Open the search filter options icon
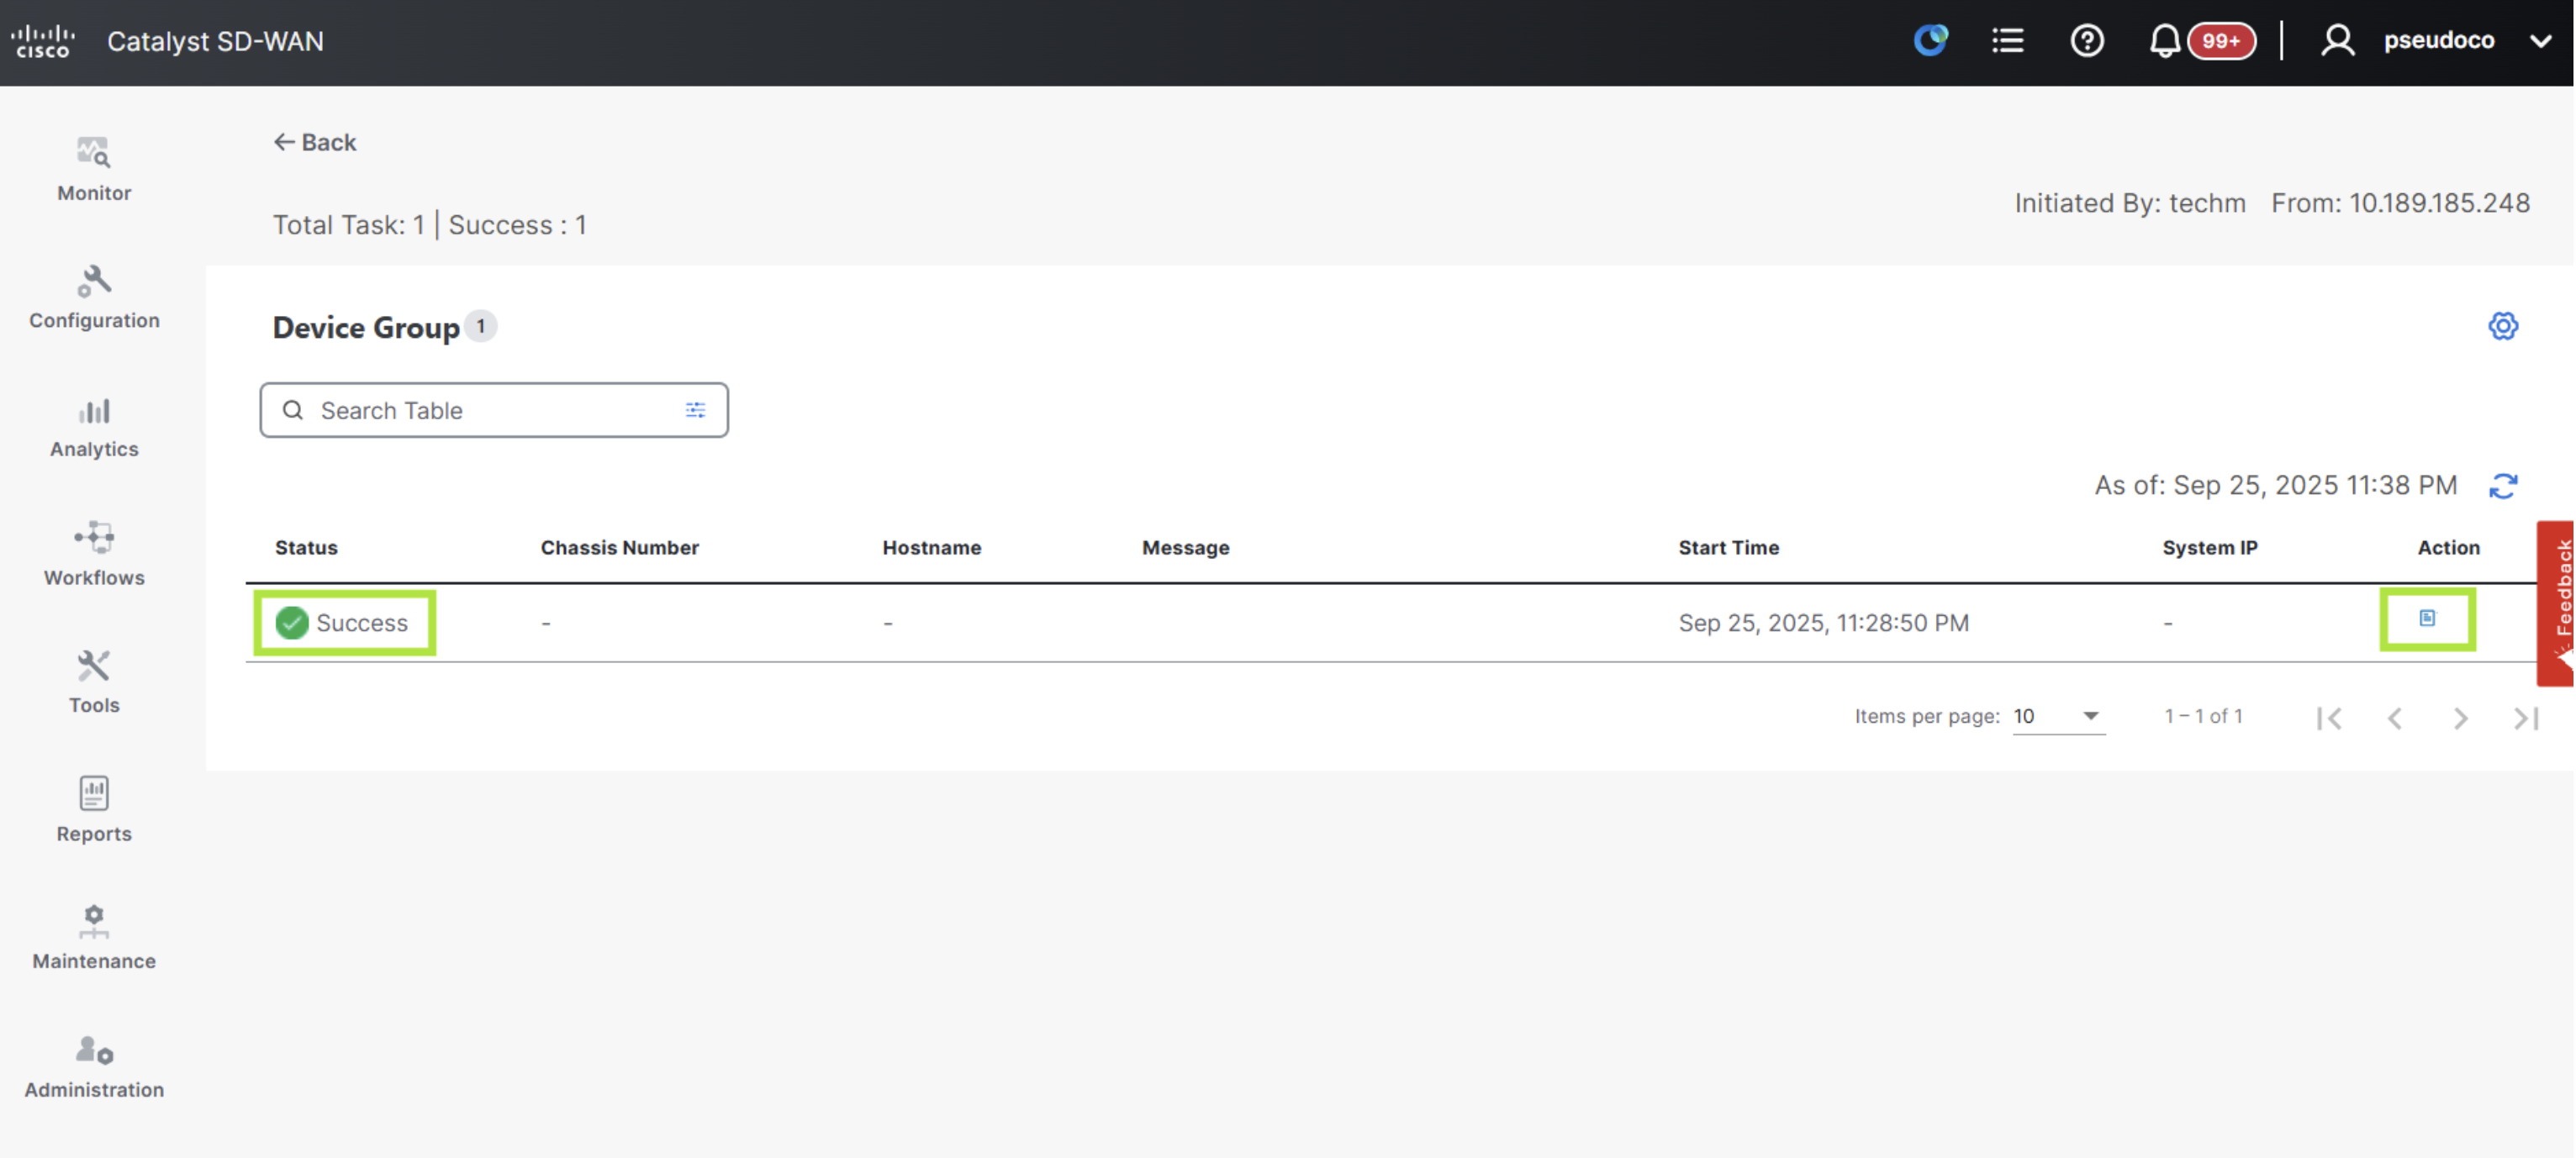The image size is (2576, 1158). pyautogui.click(x=695, y=409)
